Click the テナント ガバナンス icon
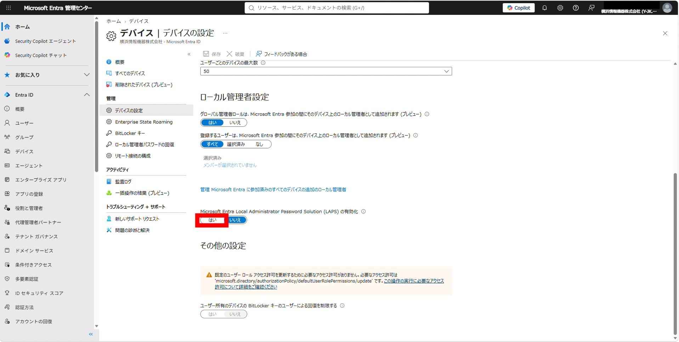The height and width of the screenshot is (342, 679). point(7,236)
